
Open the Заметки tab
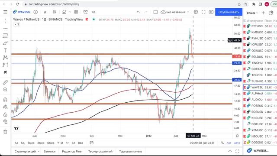point(50,151)
